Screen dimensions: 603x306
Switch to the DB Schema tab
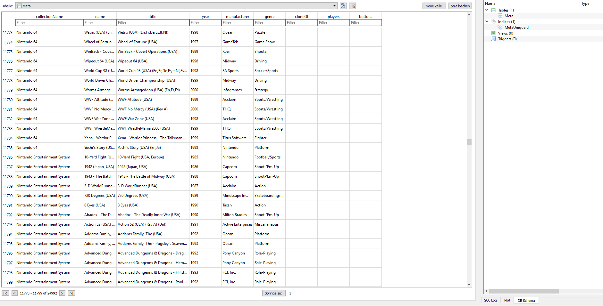[526, 301]
